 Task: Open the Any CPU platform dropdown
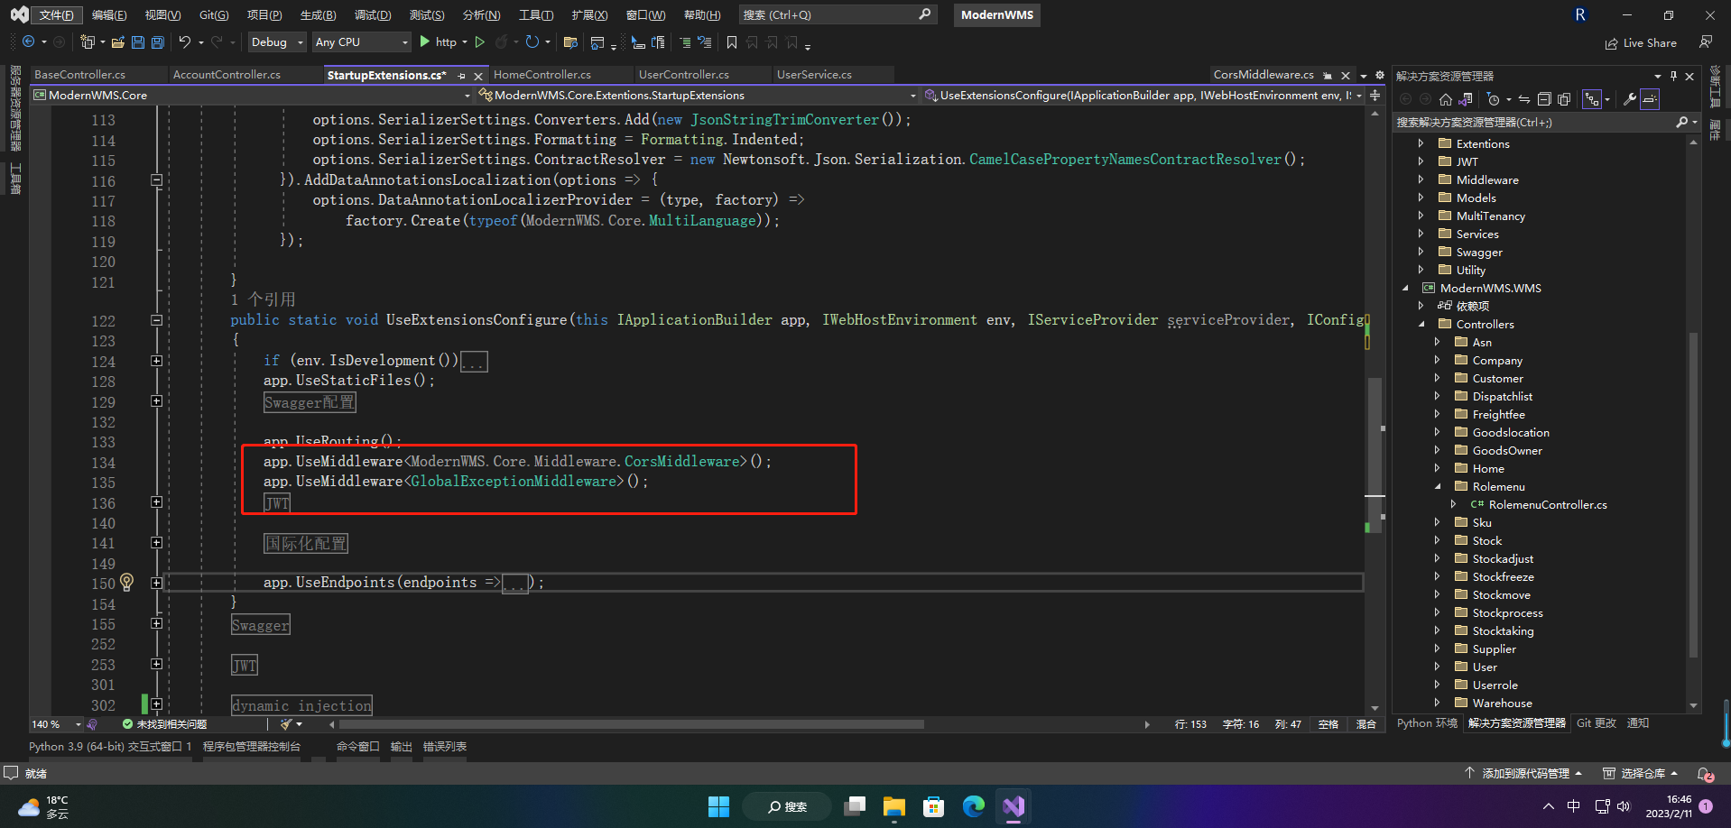tap(361, 42)
